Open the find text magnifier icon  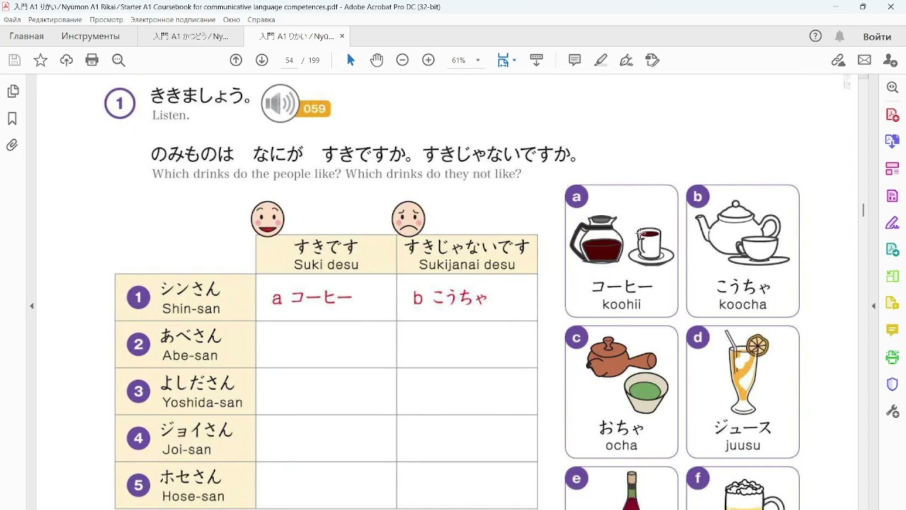point(118,60)
